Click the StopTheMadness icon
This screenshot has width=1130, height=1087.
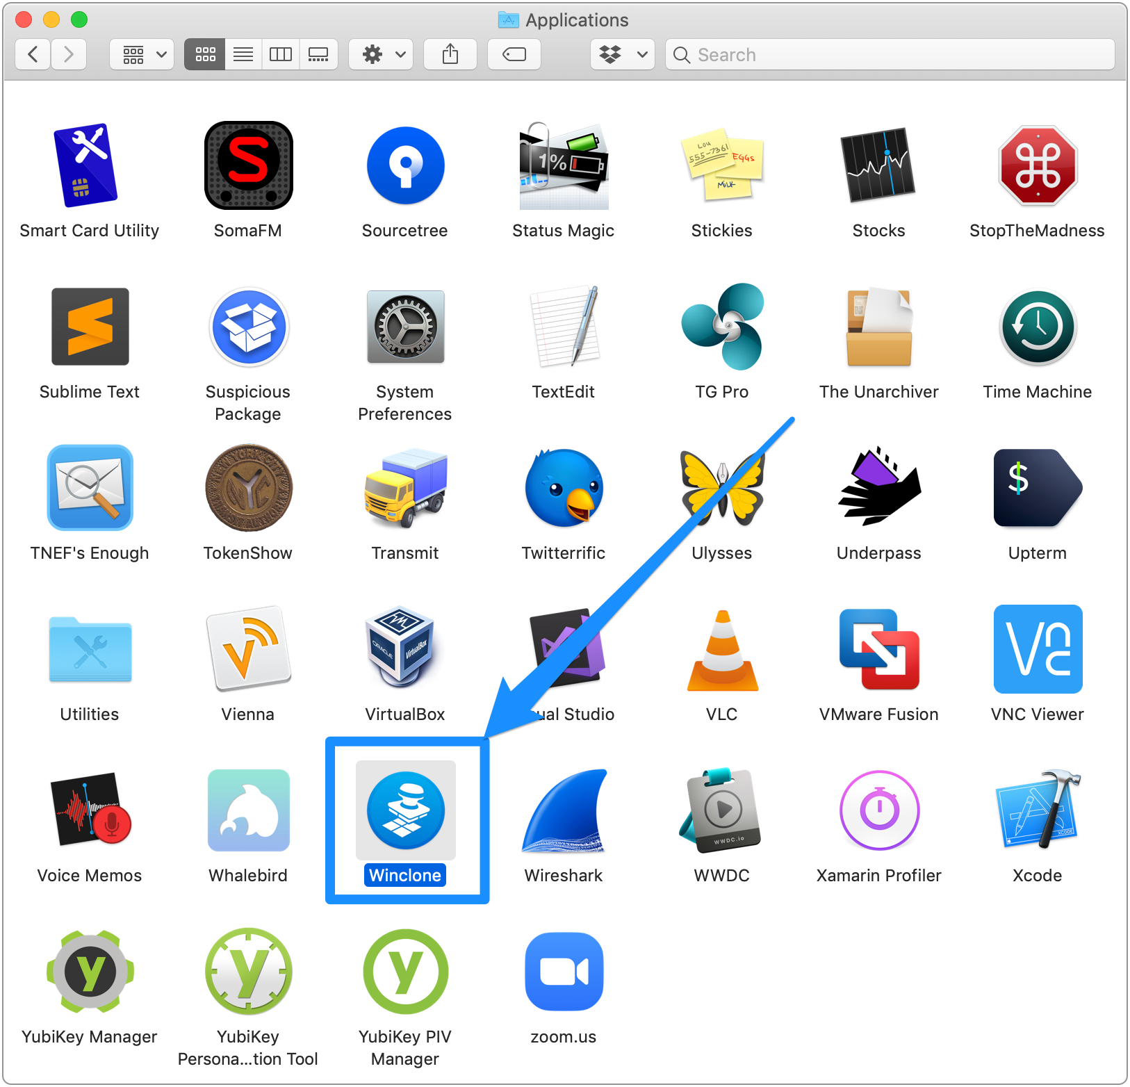coord(1038,165)
